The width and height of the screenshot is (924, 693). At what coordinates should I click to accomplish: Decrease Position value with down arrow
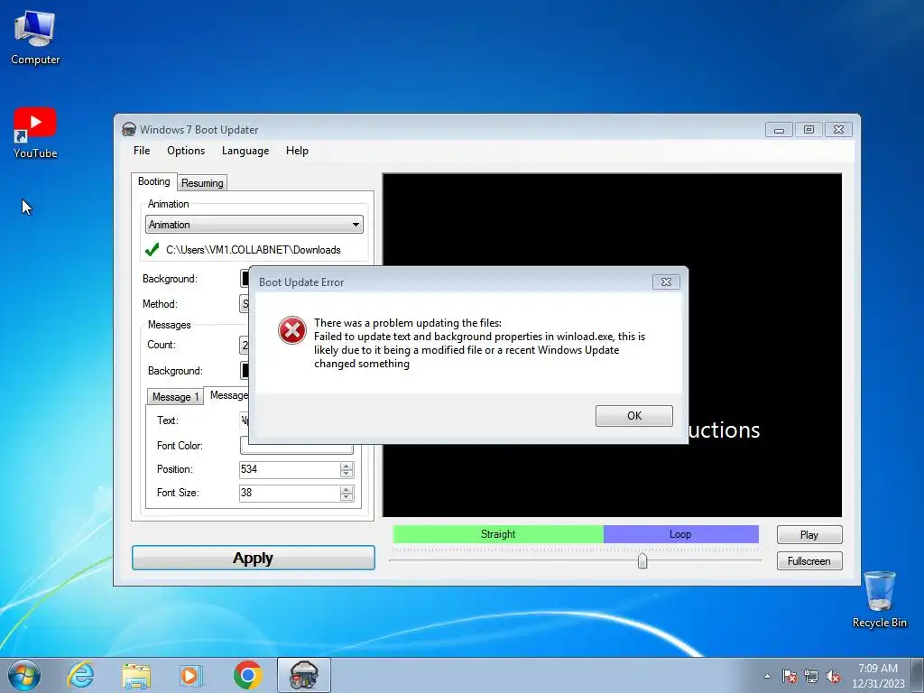pos(346,474)
